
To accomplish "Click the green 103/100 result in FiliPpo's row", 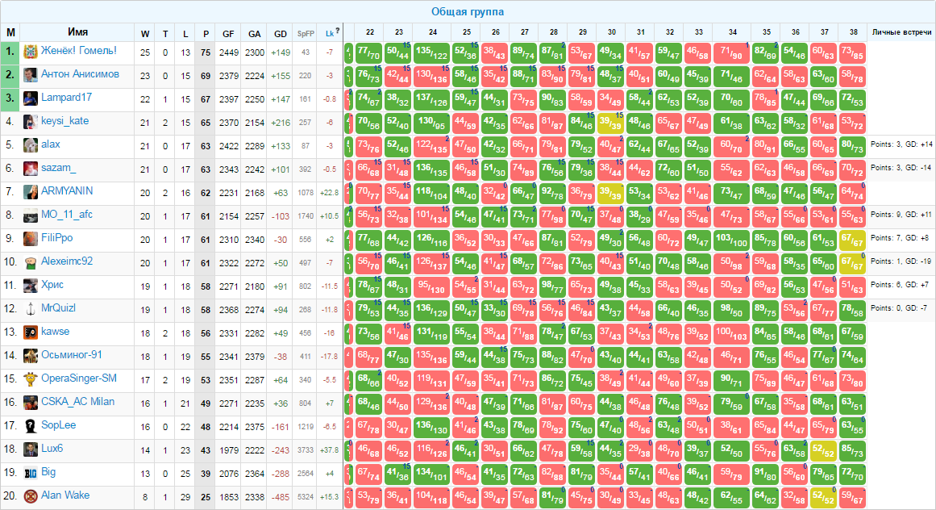I will pos(731,239).
